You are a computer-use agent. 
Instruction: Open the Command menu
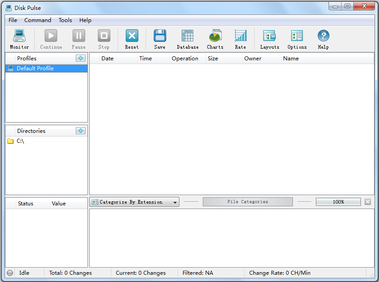click(x=38, y=20)
